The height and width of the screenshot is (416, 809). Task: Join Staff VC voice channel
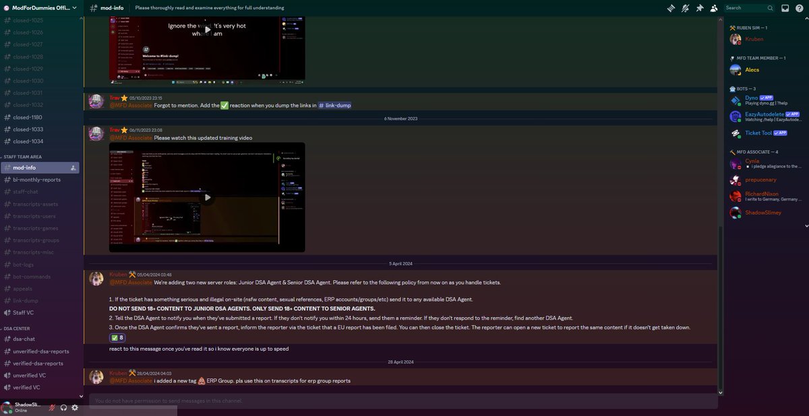[40, 312]
